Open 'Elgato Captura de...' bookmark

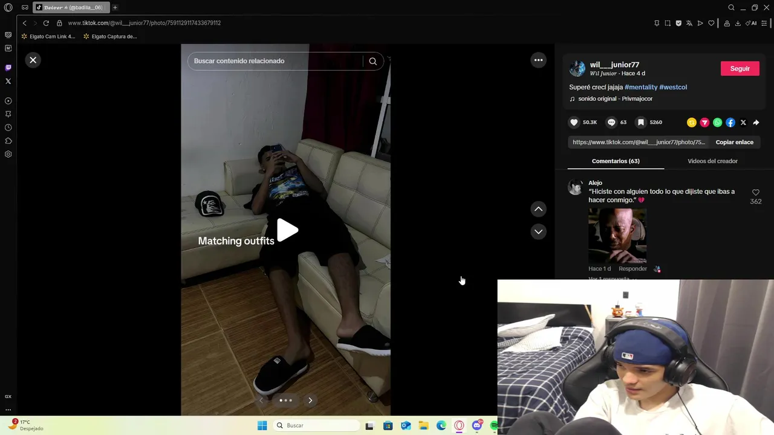pyautogui.click(x=110, y=36)
